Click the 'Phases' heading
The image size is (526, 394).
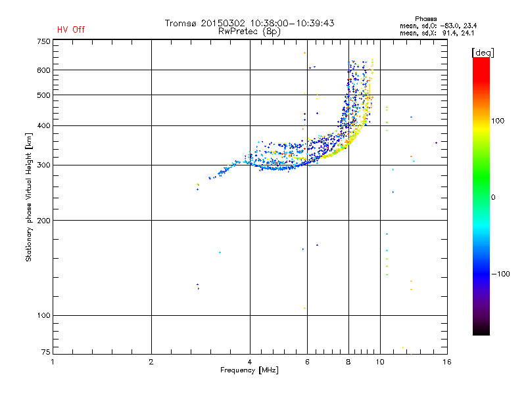pyautogui.click(x=425, y=19)
